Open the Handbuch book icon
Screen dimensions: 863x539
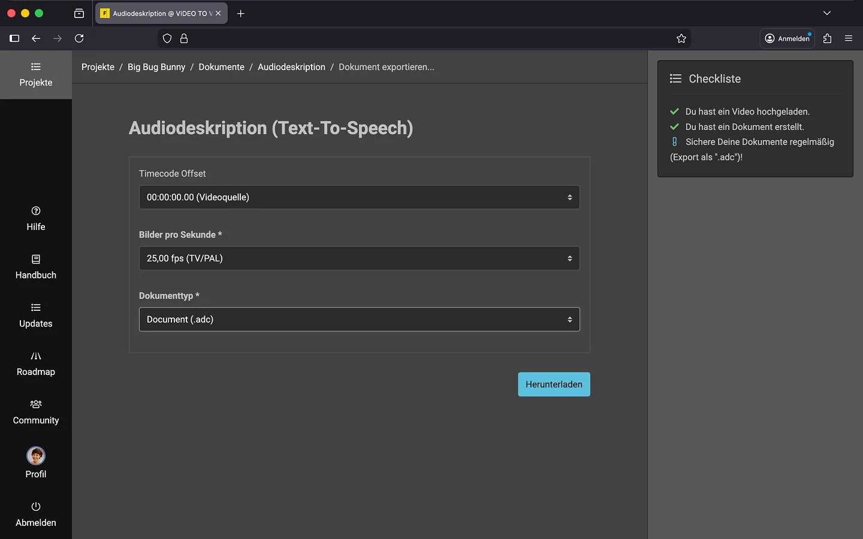tap(36, 259)
